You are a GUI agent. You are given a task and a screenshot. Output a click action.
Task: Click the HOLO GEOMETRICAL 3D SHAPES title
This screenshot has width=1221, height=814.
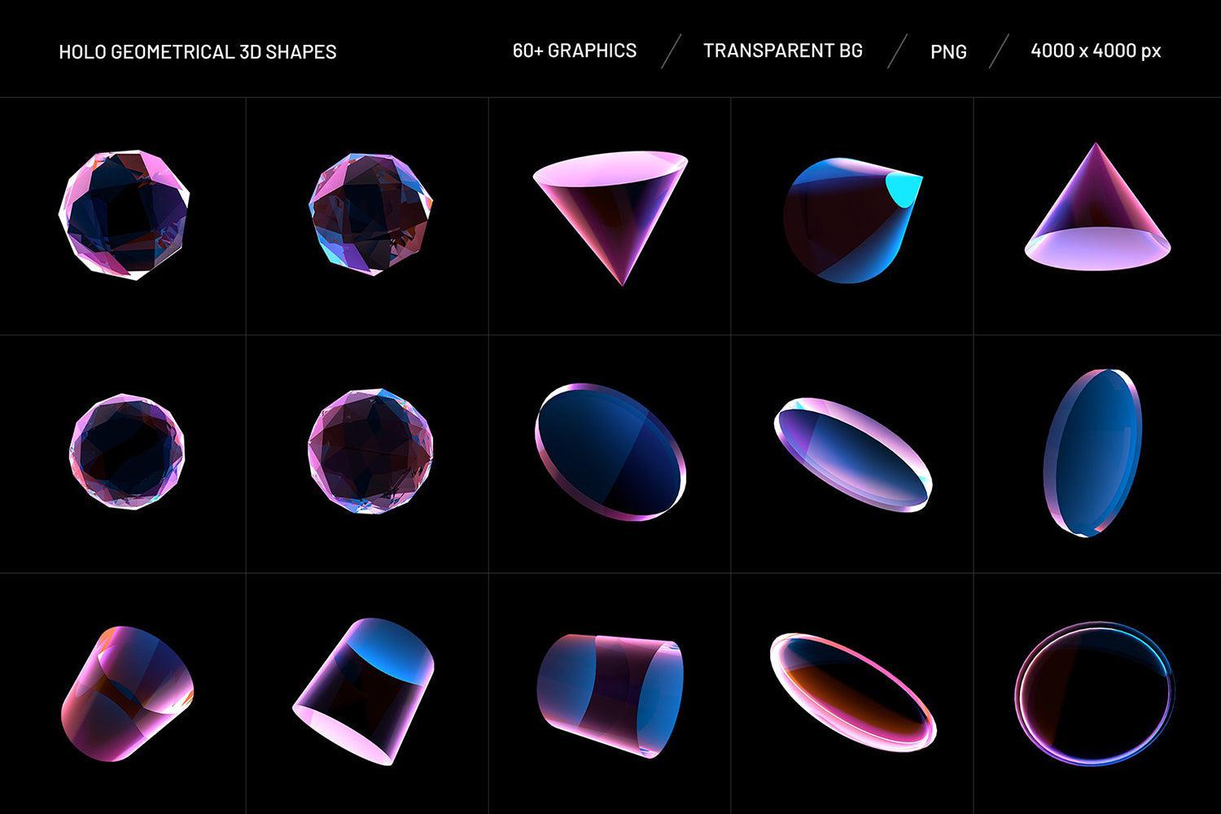point(198,50)
